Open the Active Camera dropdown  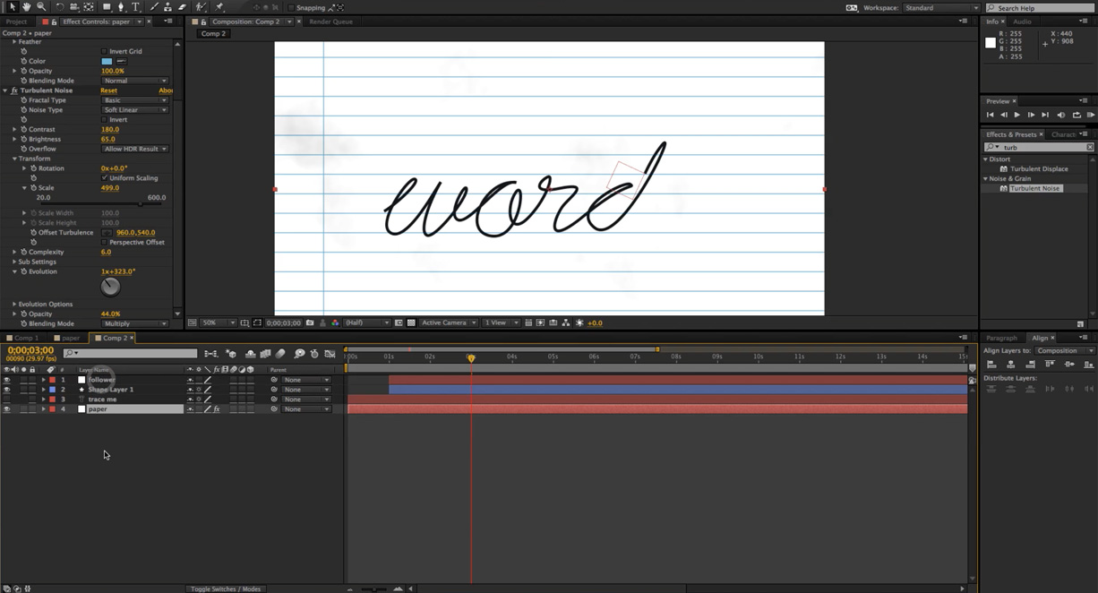(449, 322)
